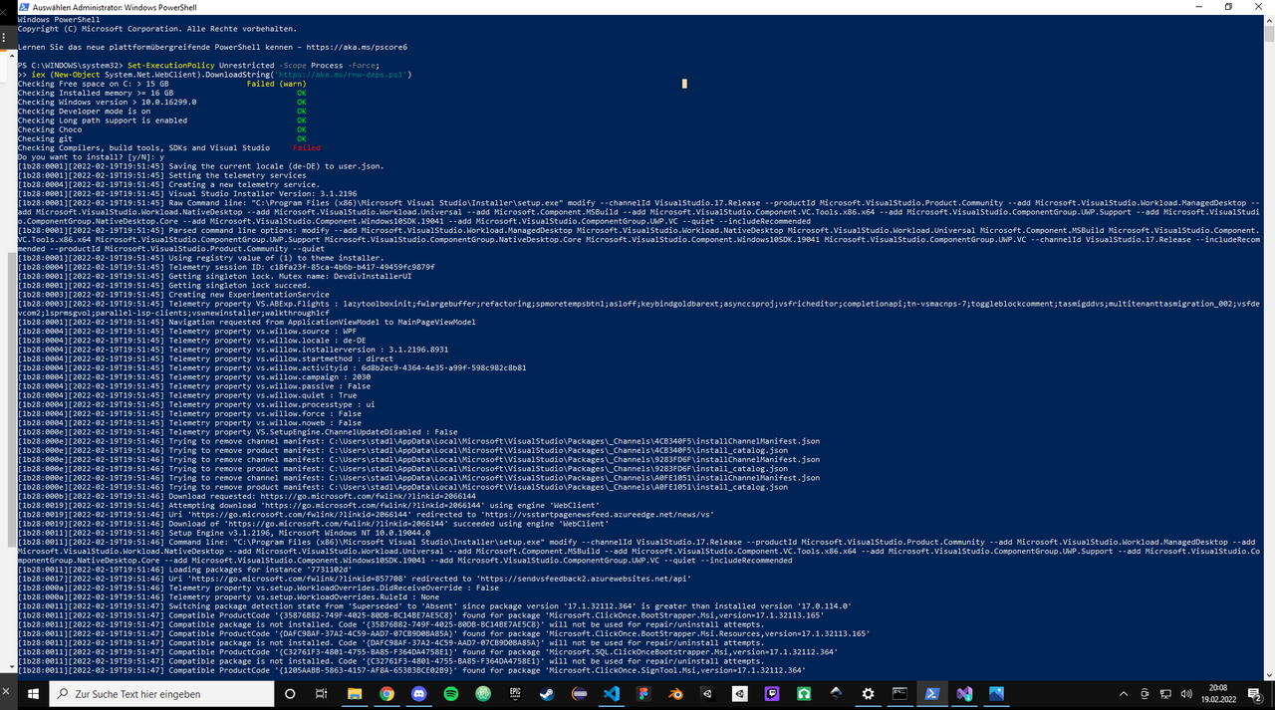The height and width of the screenshot is (710, 1275).
Task: Open Blender from the taskbar
Action: point(675,693)
